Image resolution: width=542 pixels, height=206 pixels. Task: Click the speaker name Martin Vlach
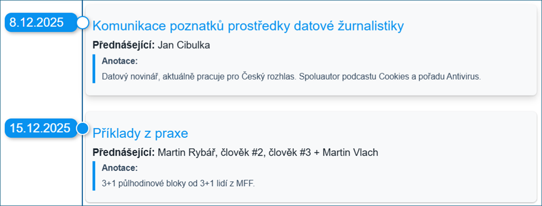350,152
